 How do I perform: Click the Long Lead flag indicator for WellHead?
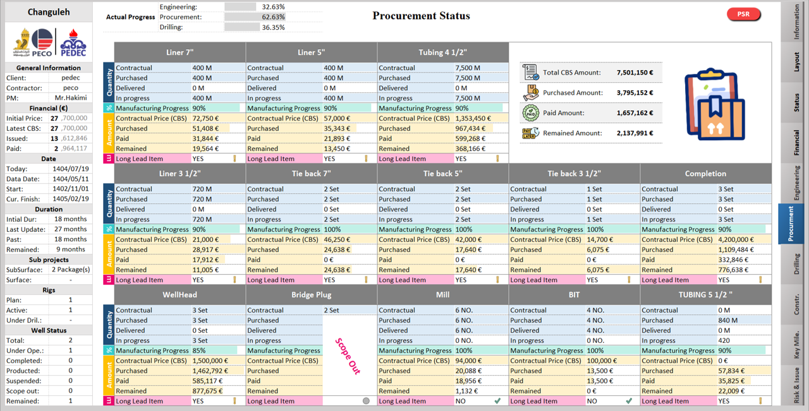pos(234,401)
